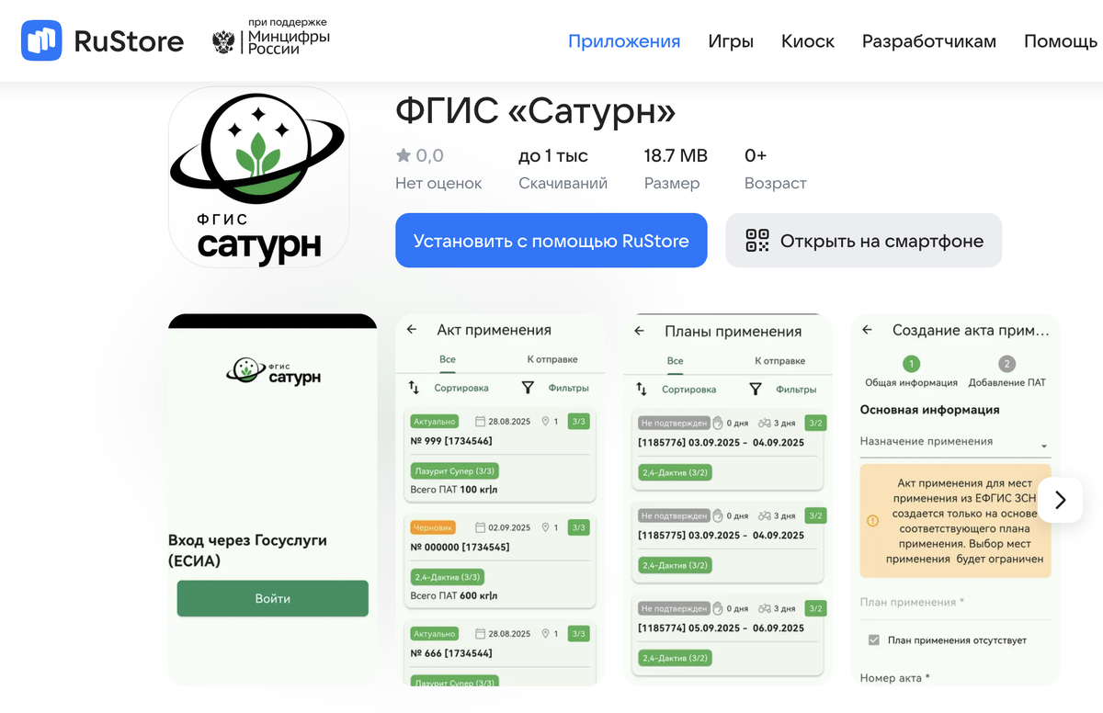The width and height of the screenshot is (1103, 713).
Task: Click Сортировка in Акт применения screenshot
Action: pyautogui.click(x=461, y=388)
